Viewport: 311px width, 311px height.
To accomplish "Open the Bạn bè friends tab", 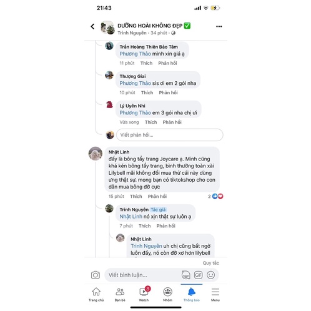I will [120, 294].
